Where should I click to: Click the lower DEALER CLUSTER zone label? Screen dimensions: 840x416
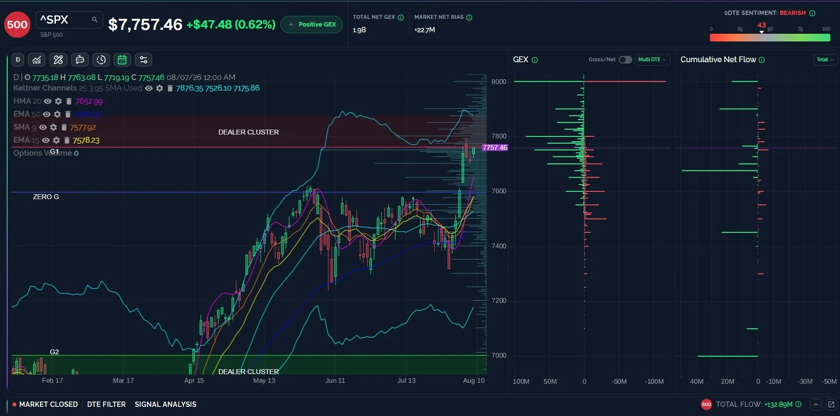click(248, 372)
